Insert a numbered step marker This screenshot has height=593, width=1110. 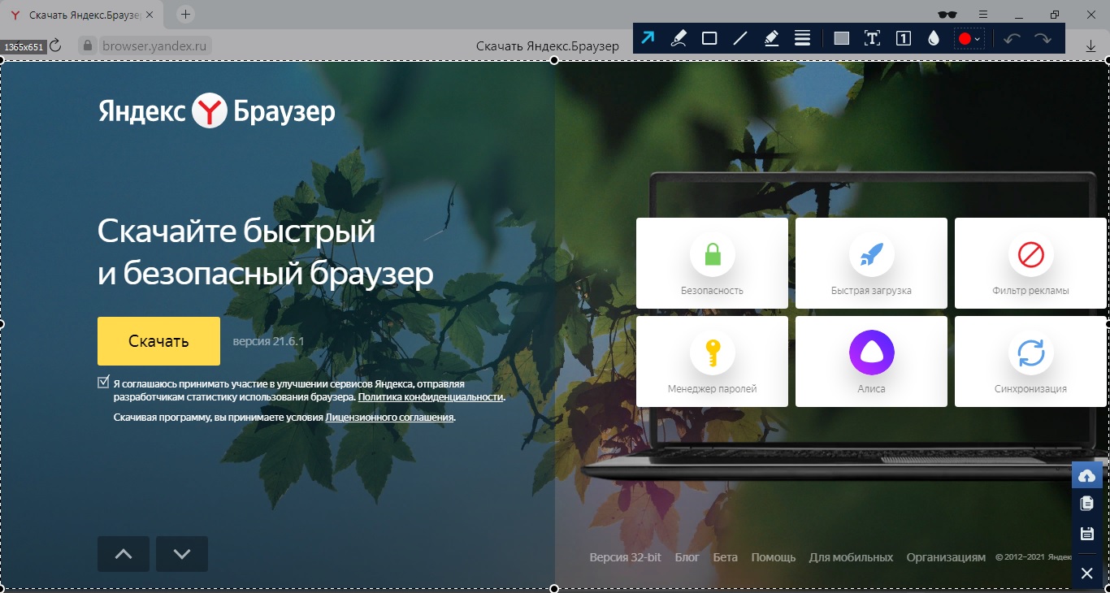903,38
